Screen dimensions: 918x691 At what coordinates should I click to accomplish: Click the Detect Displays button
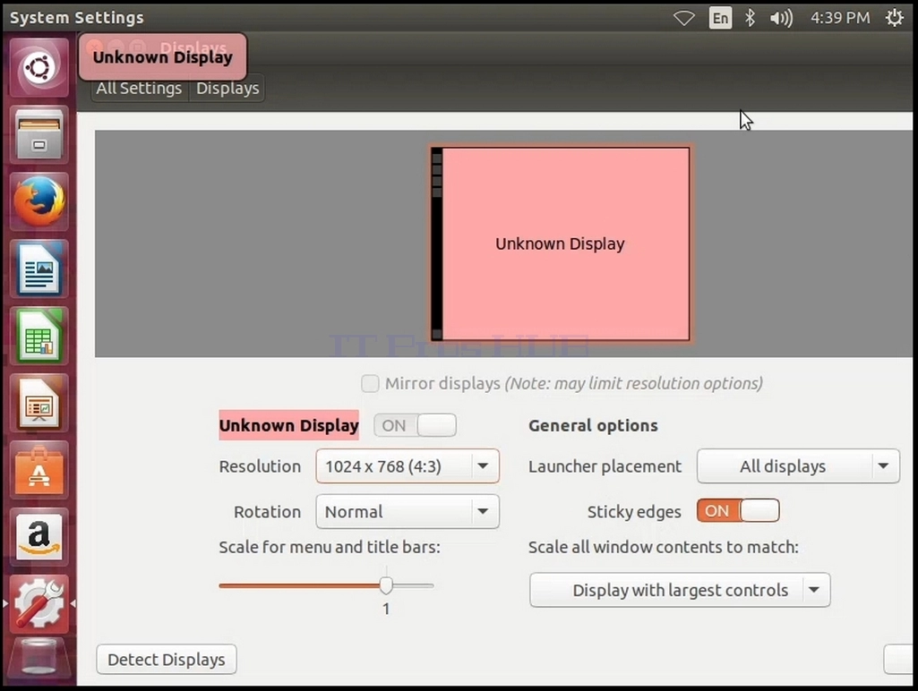167,660
